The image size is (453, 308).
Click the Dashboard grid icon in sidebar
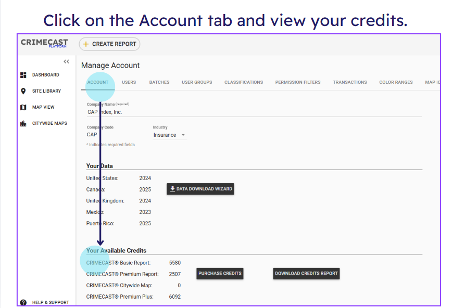[x=23, y=75]
